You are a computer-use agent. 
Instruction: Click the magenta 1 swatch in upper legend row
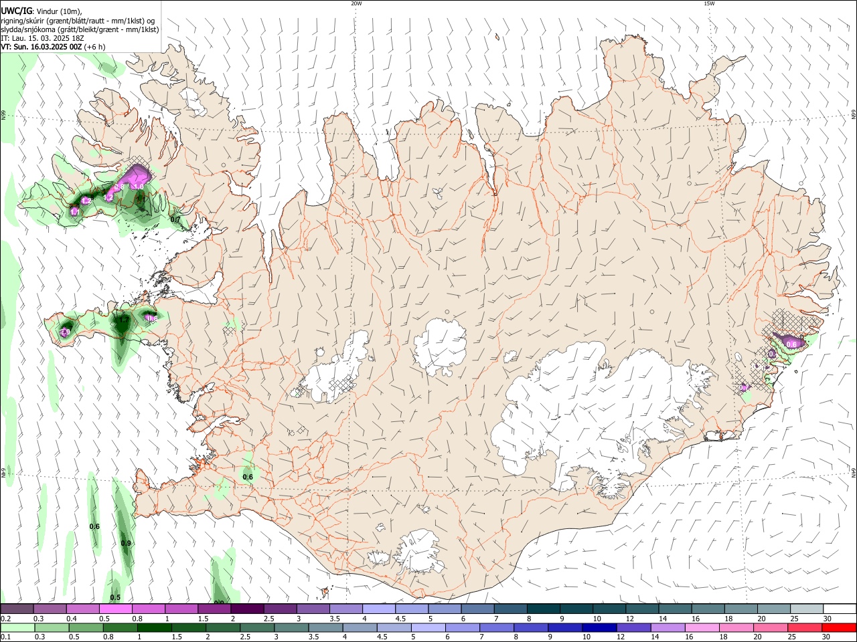pos(181,609)
